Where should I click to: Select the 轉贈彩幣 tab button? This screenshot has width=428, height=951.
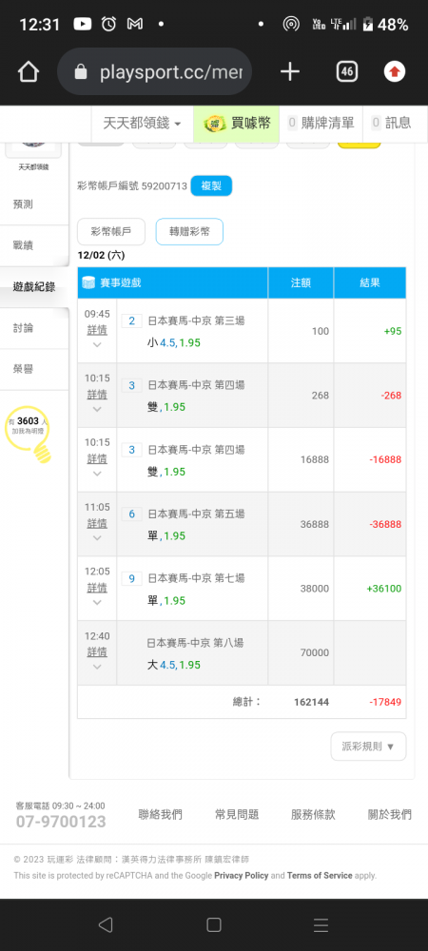[x=189, y=232]
